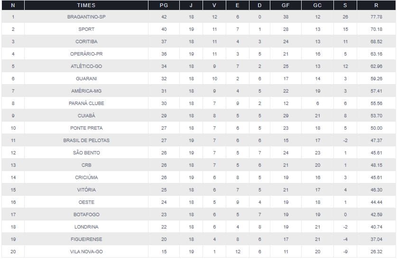Select the PONTE PRETA team name
The width and height of the screenshot is (397, 259).
click(x=86, y=128)
